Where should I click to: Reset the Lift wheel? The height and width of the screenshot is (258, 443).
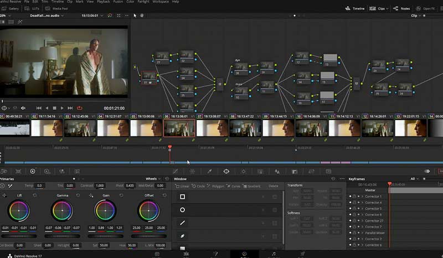click(35, 195)
